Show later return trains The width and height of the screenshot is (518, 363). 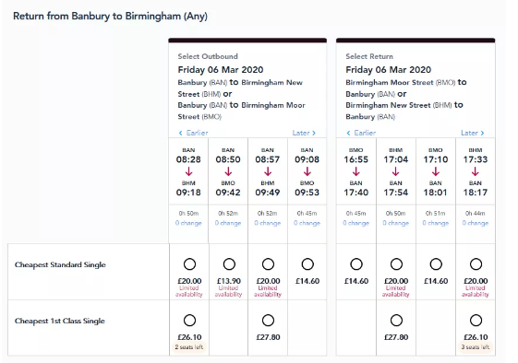tap(473, 133)
